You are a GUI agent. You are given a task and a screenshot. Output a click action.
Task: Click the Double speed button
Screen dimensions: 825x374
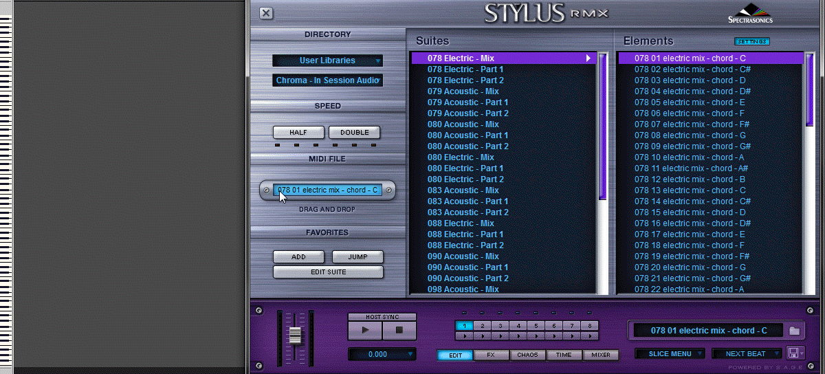355,133
